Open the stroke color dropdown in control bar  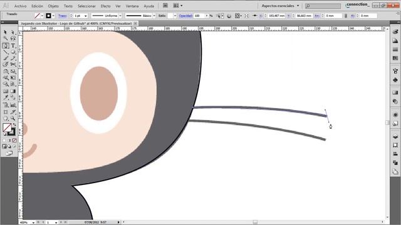coord(53,16)
